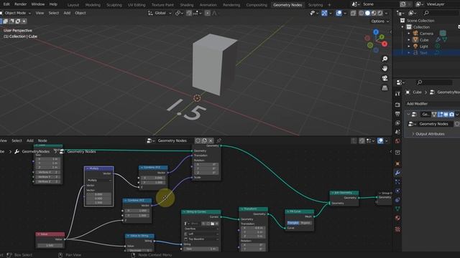The image size is (460, 258).
Task: Click the Cube breadcrumb in properties
Action: tap(417, 92)
